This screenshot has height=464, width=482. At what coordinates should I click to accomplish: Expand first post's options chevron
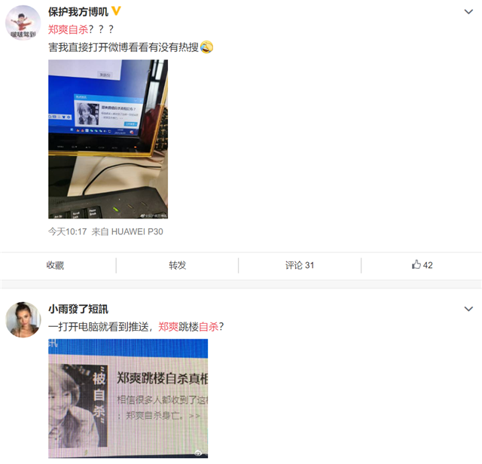tap(468, 12)
